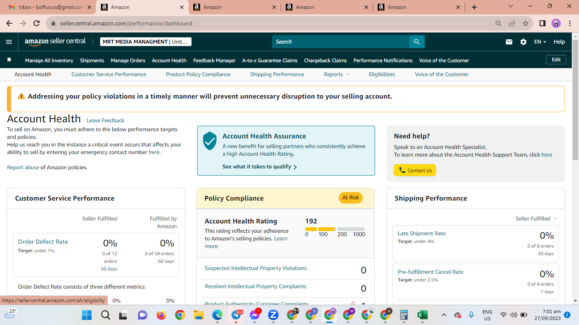
Task: Open the Windows Start menu
Action: point(87,315)
